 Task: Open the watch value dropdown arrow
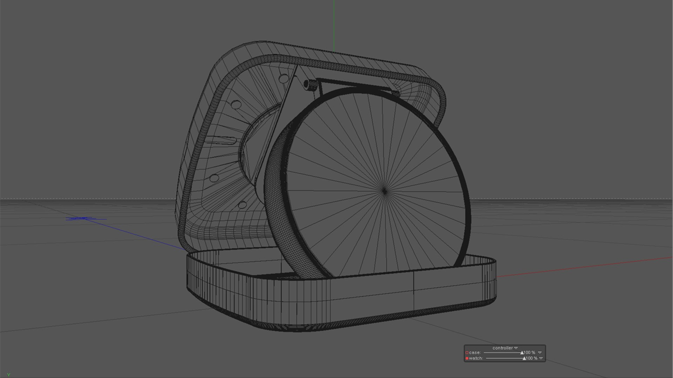pyautogui.click(x=541, y=358)
